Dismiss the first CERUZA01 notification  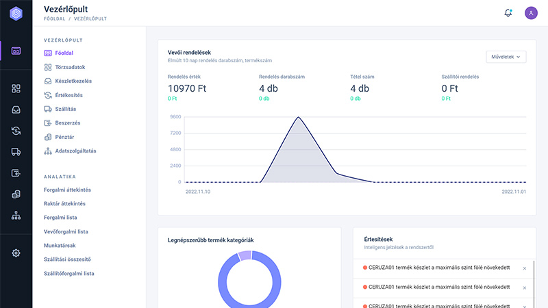pyautogui.click(x=524, y=268)
